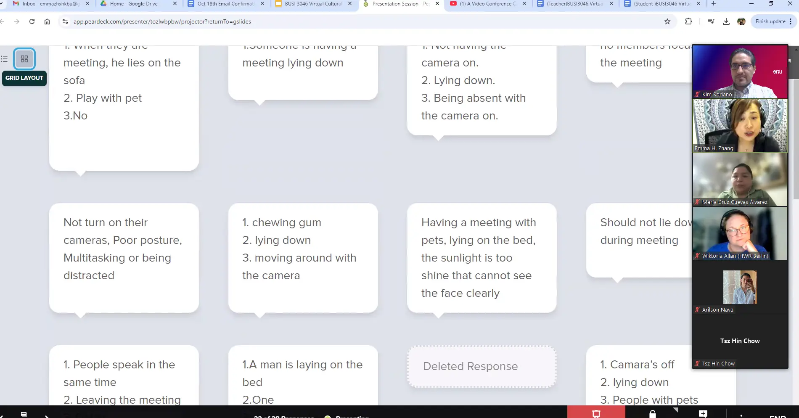Open the browser downloads panel
799x418 pixels.
pyautogui.click(x=726, y=21)
